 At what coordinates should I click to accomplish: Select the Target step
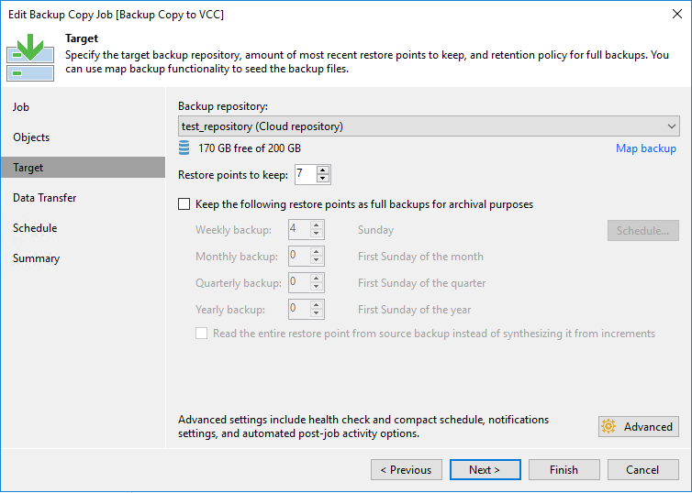coord(83,168)
